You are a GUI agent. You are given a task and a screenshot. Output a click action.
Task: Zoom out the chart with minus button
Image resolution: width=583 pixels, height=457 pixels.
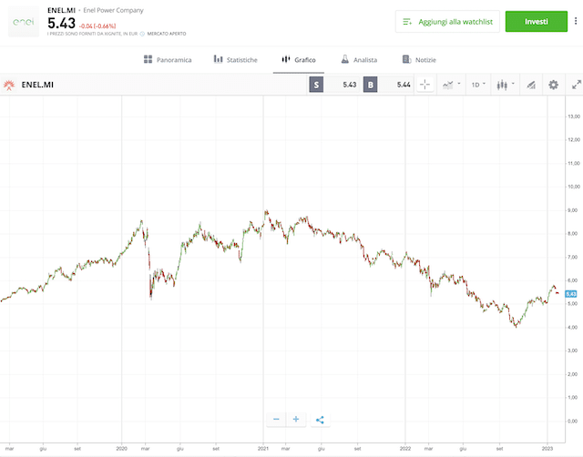(276, 419)
